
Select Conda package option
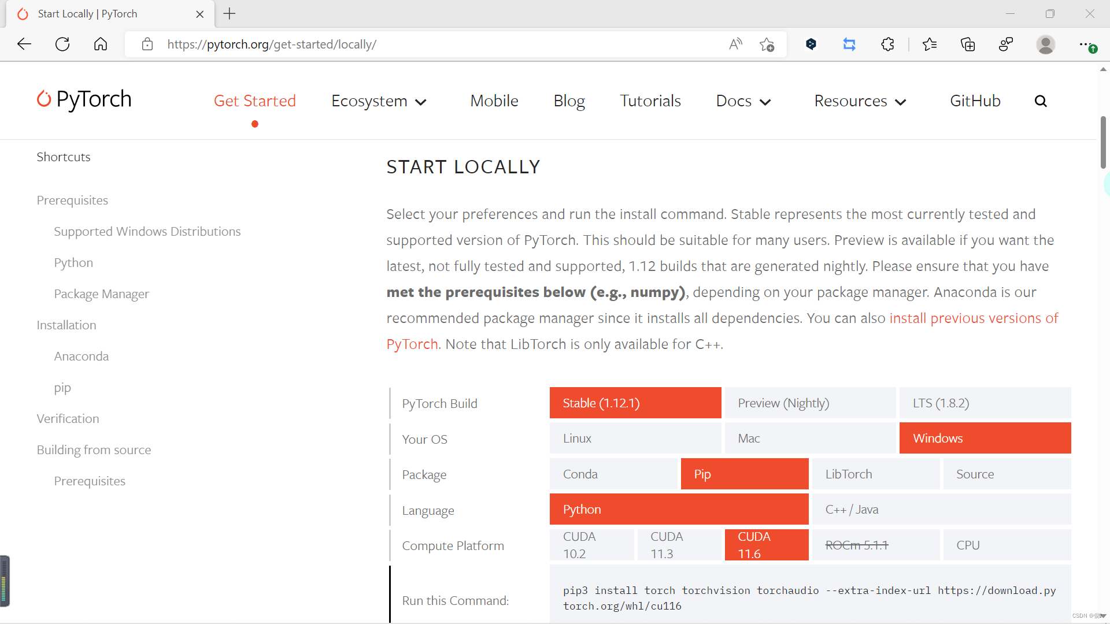(x=613, y=474)
